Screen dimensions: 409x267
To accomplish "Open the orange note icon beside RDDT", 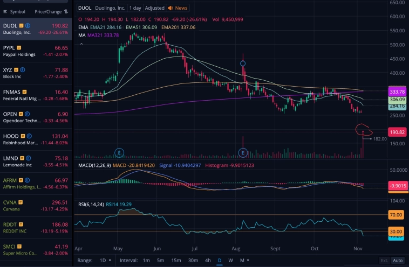I will point(21,224).
